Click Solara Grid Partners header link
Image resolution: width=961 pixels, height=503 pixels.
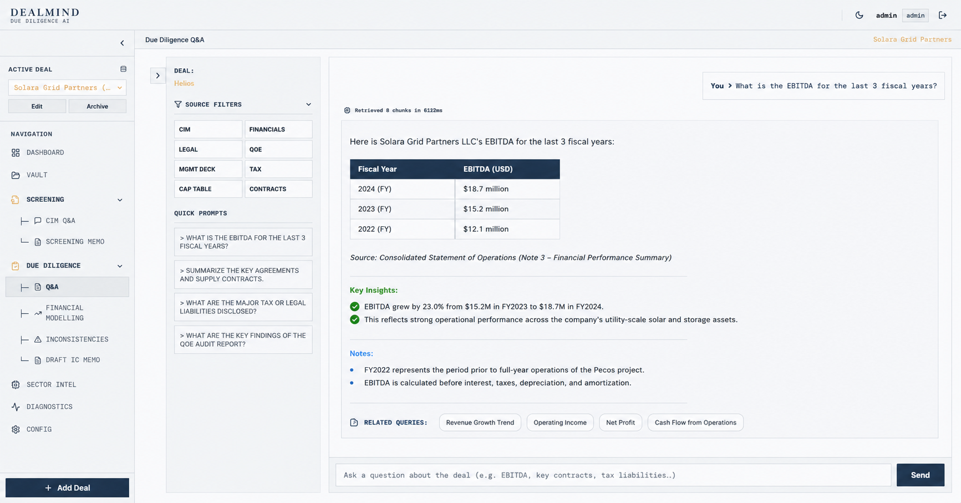click(912, 39)
